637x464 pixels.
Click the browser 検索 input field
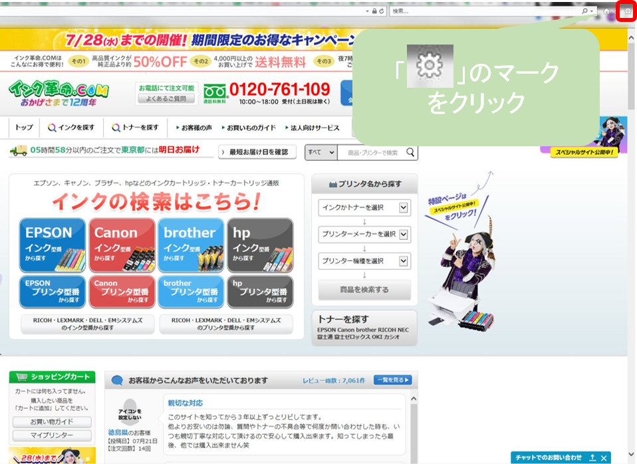tap(485, 11)
